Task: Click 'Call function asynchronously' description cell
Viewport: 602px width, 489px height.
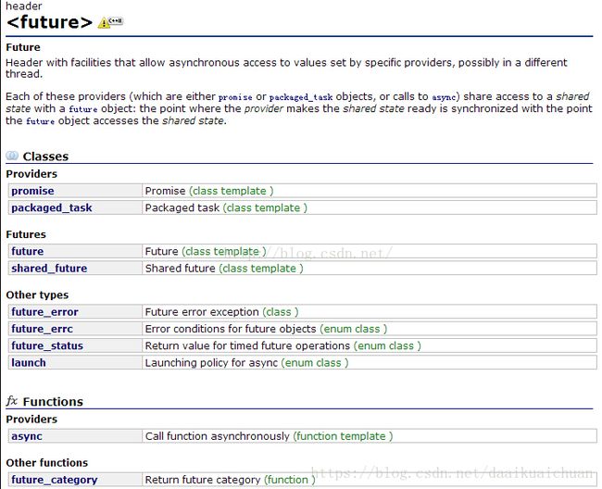Action: [x=370, y=436]
